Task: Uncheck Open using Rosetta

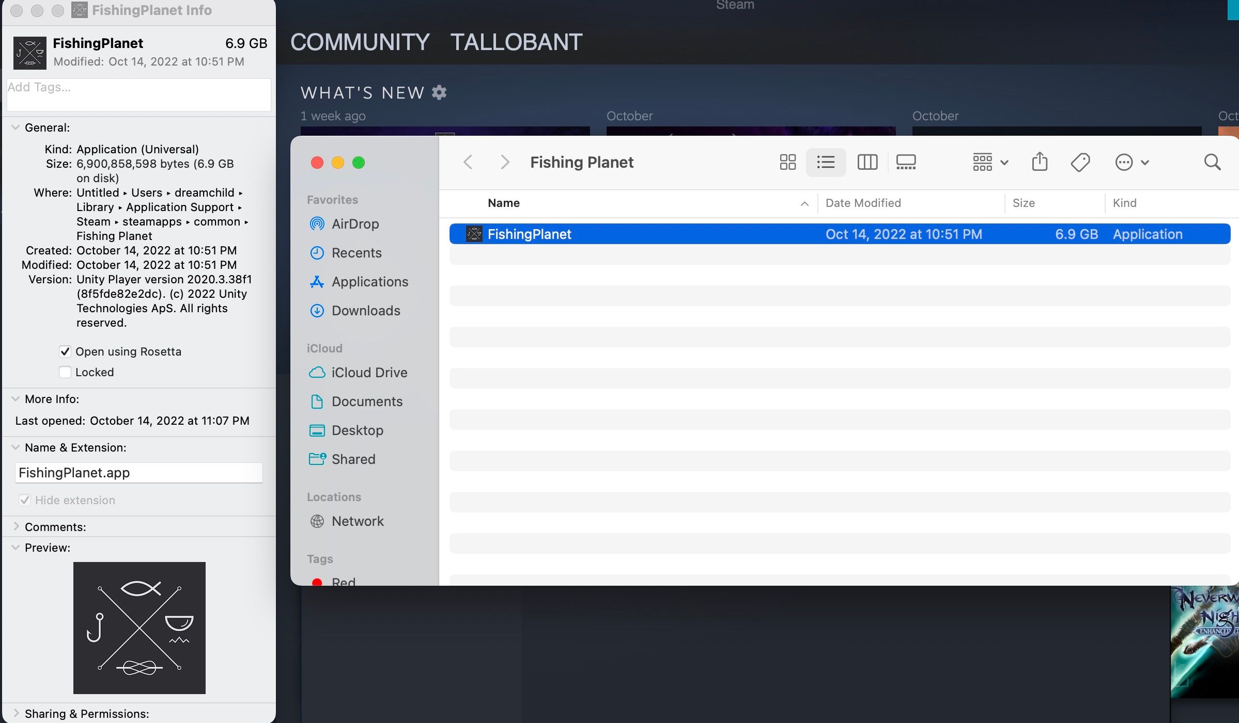Action: coord(65,351)
